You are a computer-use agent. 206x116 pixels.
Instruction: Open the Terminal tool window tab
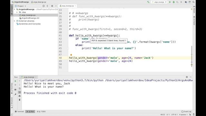[19, 111]
